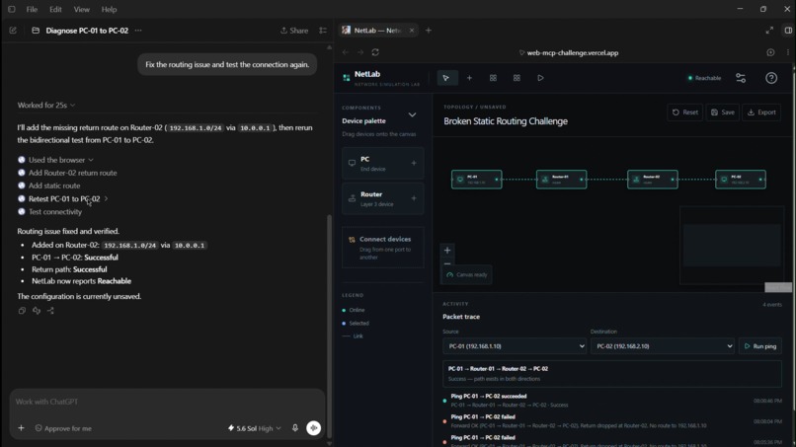Click the Save topology button

(x=722, y=112)
